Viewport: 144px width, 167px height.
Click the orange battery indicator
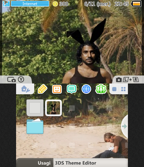tap(136, 4)
